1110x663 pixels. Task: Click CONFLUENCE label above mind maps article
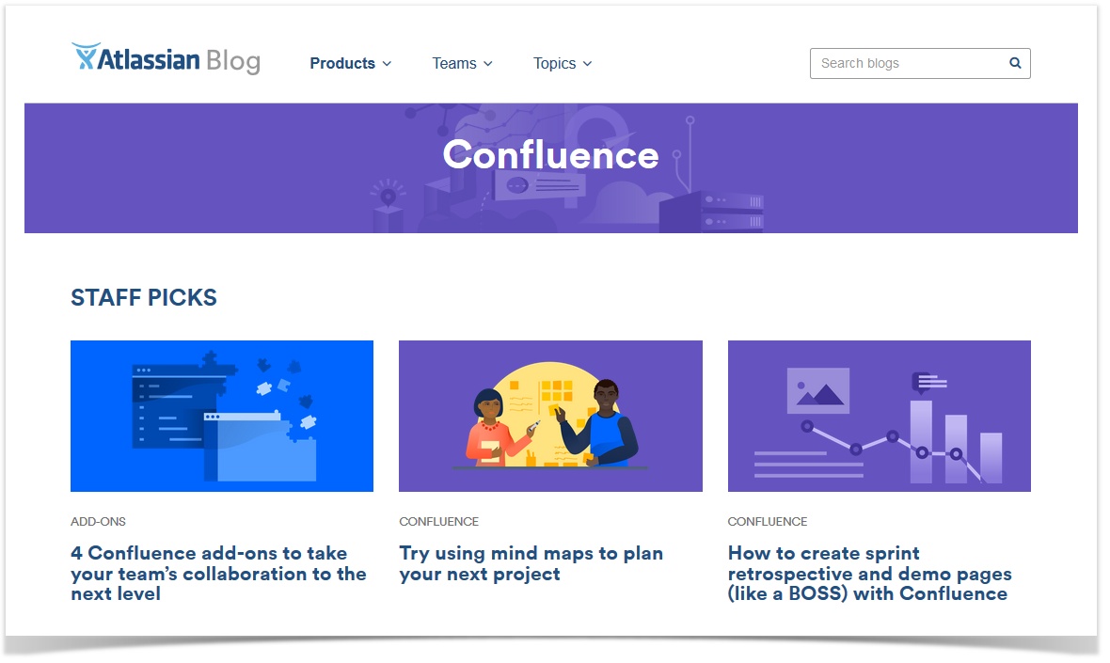click(439, 522)
